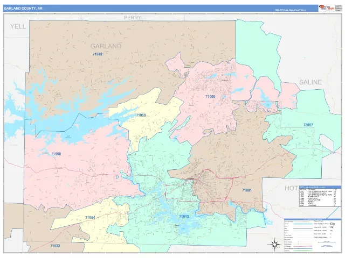Click the legend's upper scale bar
Viewport: 345px width, 258px height.
point(327,241)
